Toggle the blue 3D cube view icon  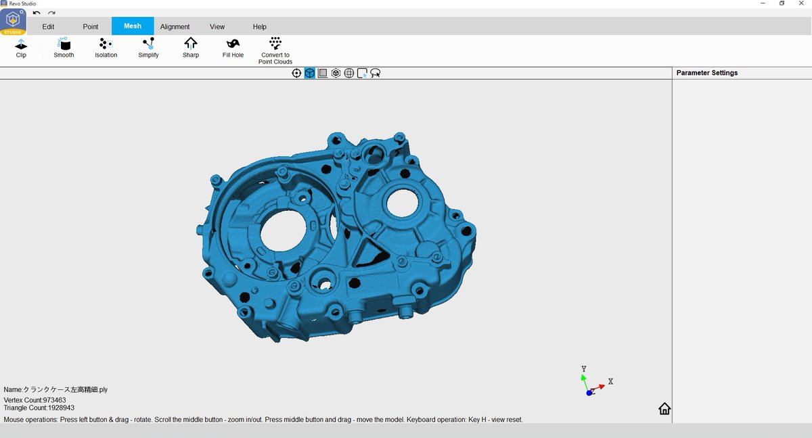309,73
